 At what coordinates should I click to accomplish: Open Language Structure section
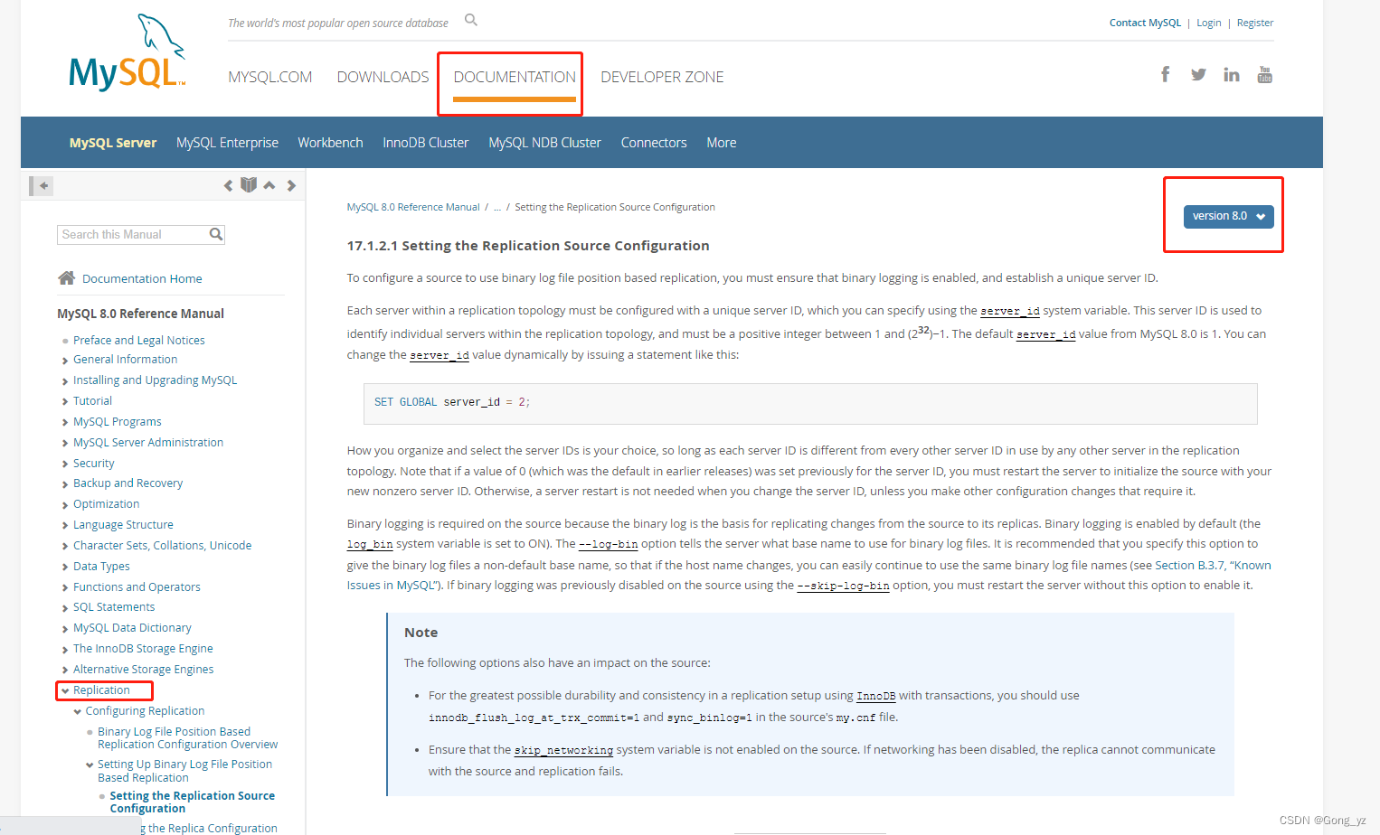tap(123, 524)
